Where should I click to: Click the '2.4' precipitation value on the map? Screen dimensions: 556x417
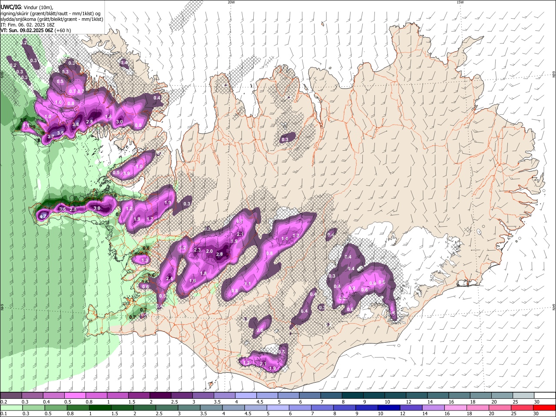[170, 278]
